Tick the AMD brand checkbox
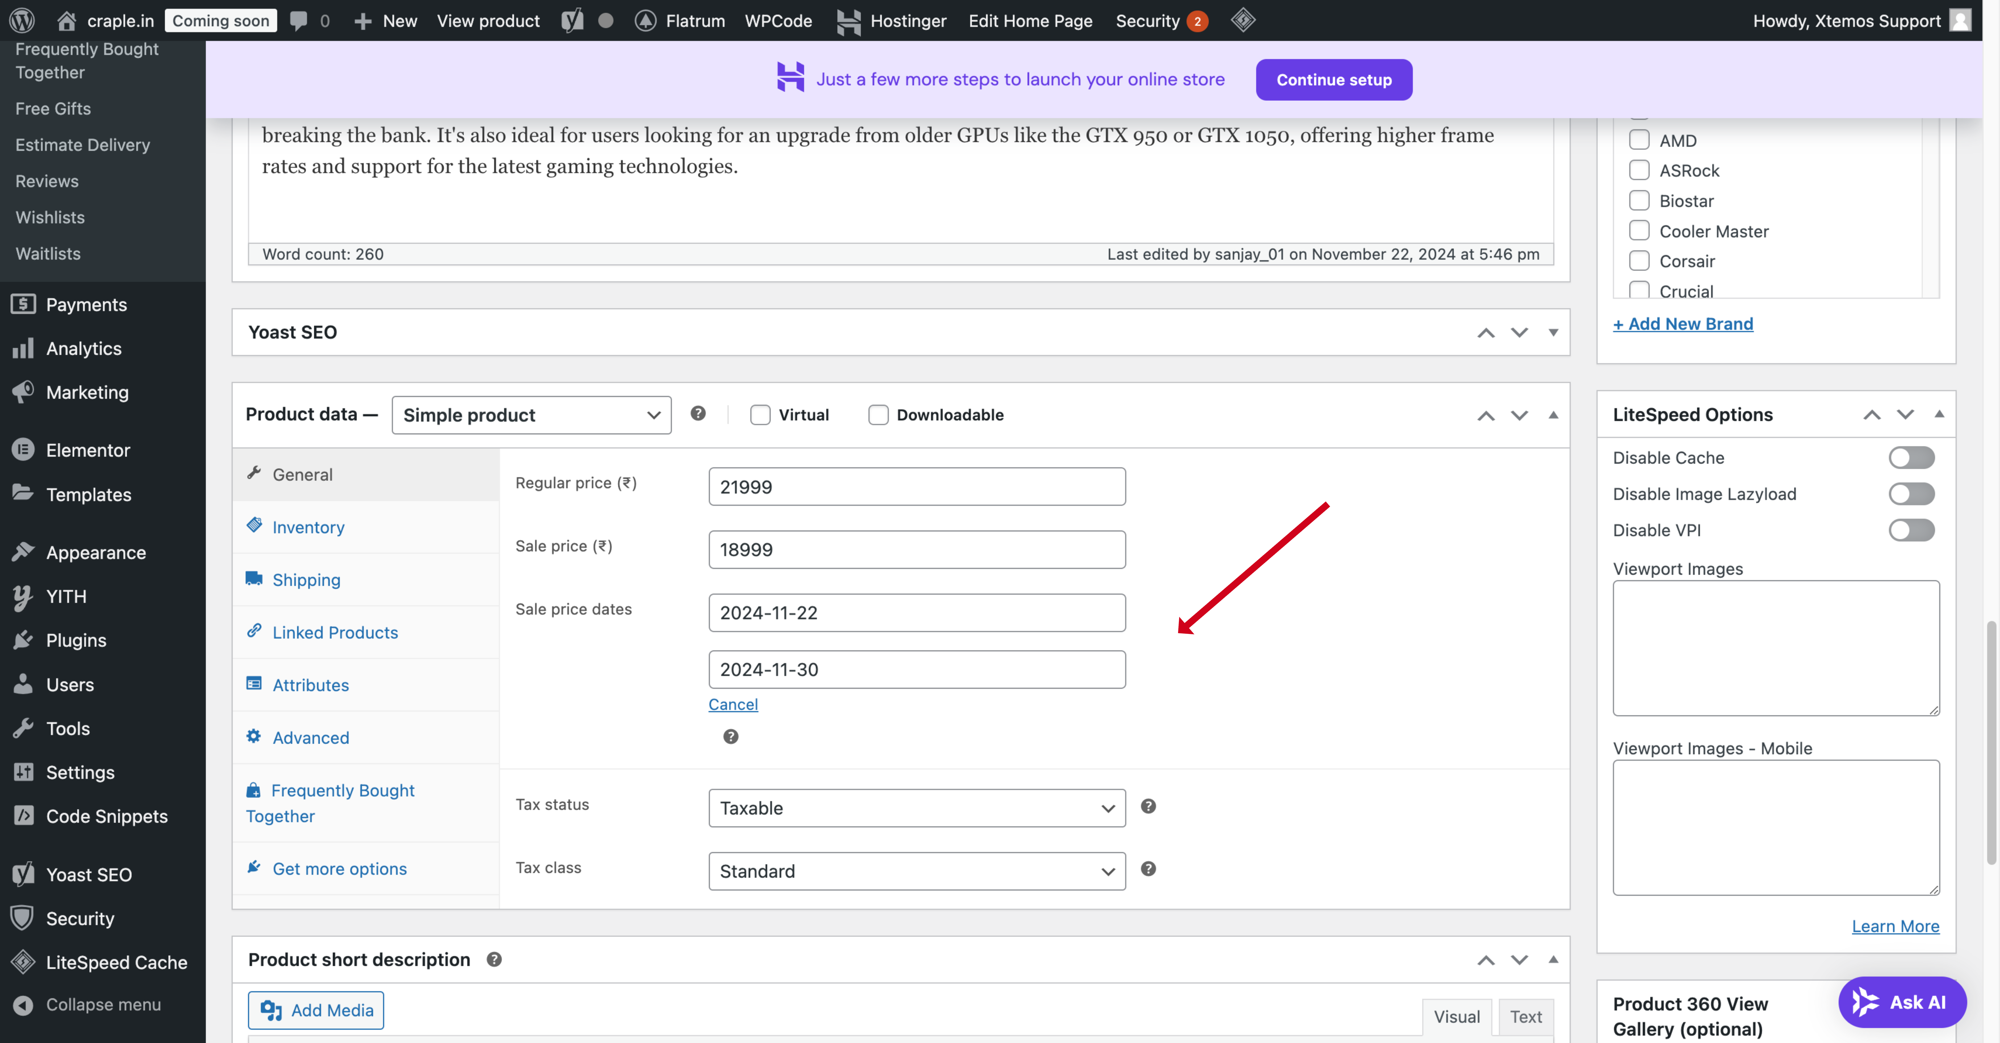This screenshot has height=1043, width=2000. (1639, 140)
